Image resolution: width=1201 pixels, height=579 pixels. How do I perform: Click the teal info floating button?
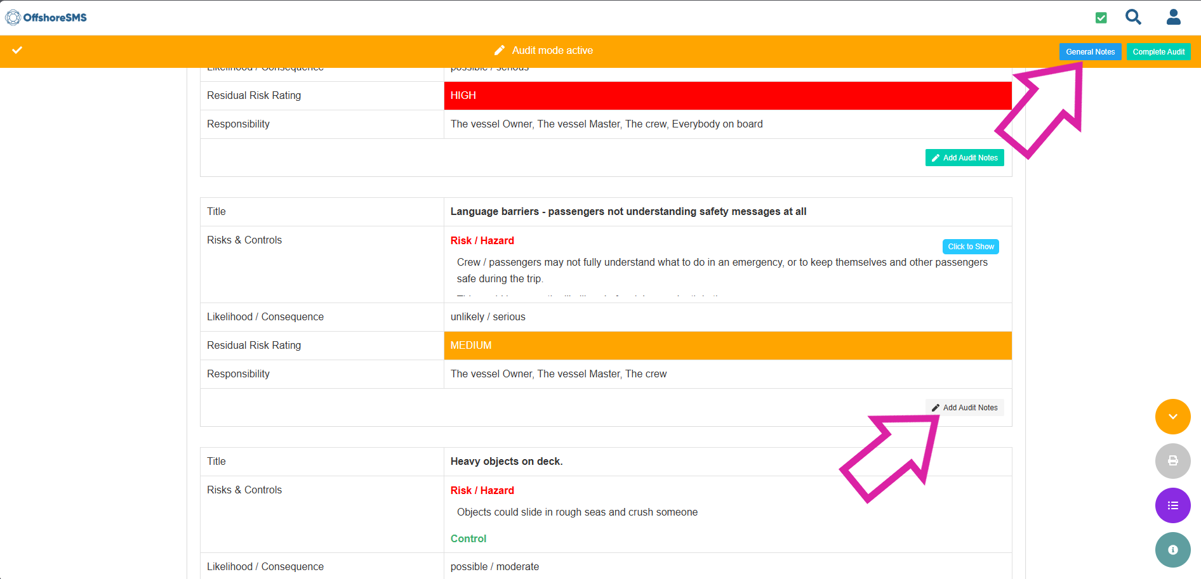pos(1172,550)
